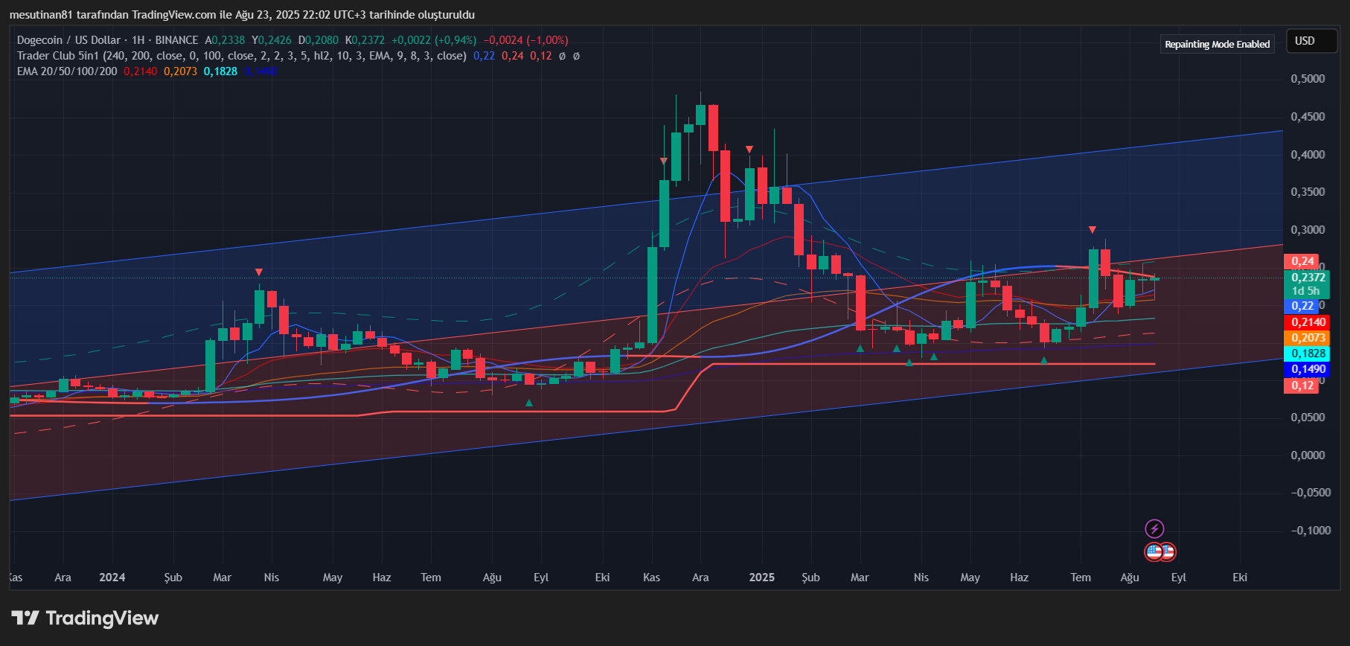Click the Repainting Mode Enabled label
1350x646 pixels.
coord(1217,45)
